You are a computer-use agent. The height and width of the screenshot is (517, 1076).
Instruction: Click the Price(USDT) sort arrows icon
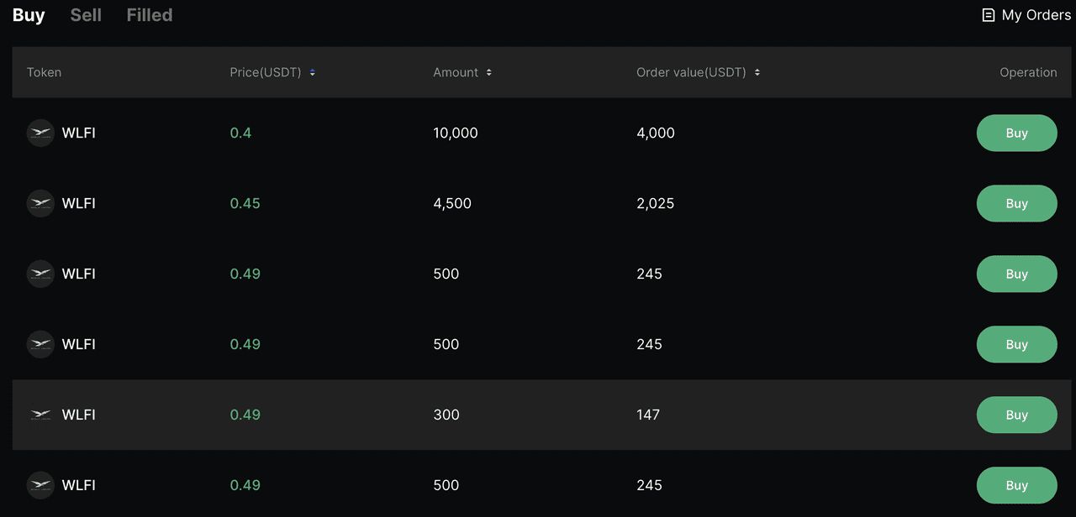(x=313, y=72)
